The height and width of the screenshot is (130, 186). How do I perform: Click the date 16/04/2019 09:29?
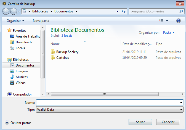pyautogui.click(x=134, y=58)
